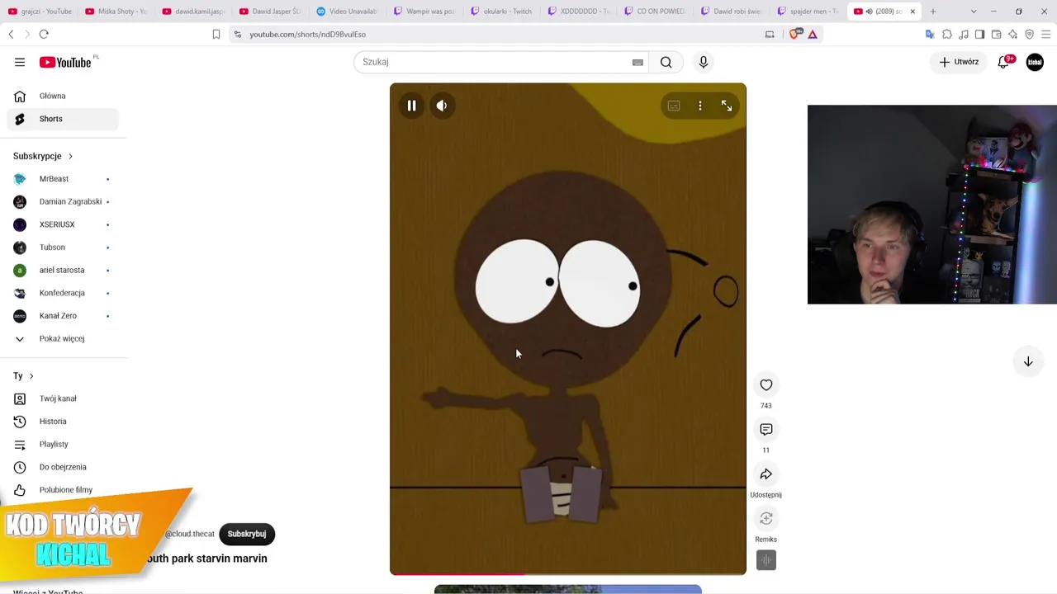Screen dimensions: 1057x594
Task: Toggle the browser sidebar panel
Action: [980, 35]
